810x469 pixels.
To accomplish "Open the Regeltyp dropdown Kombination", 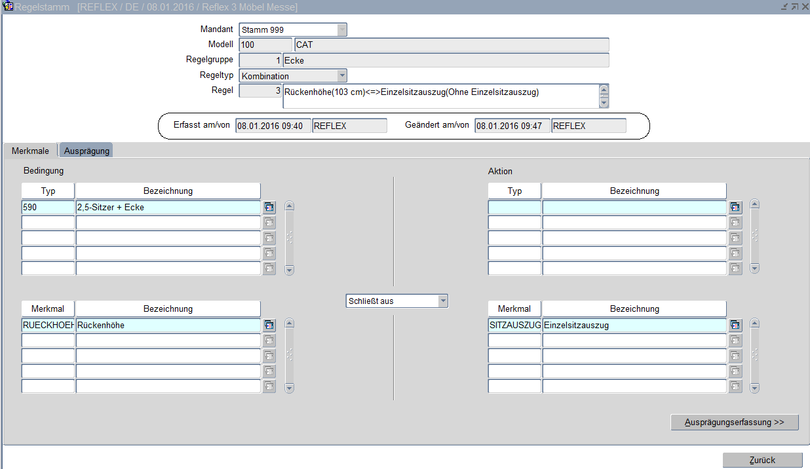I will pyautogui.click(x=341, y=76).
